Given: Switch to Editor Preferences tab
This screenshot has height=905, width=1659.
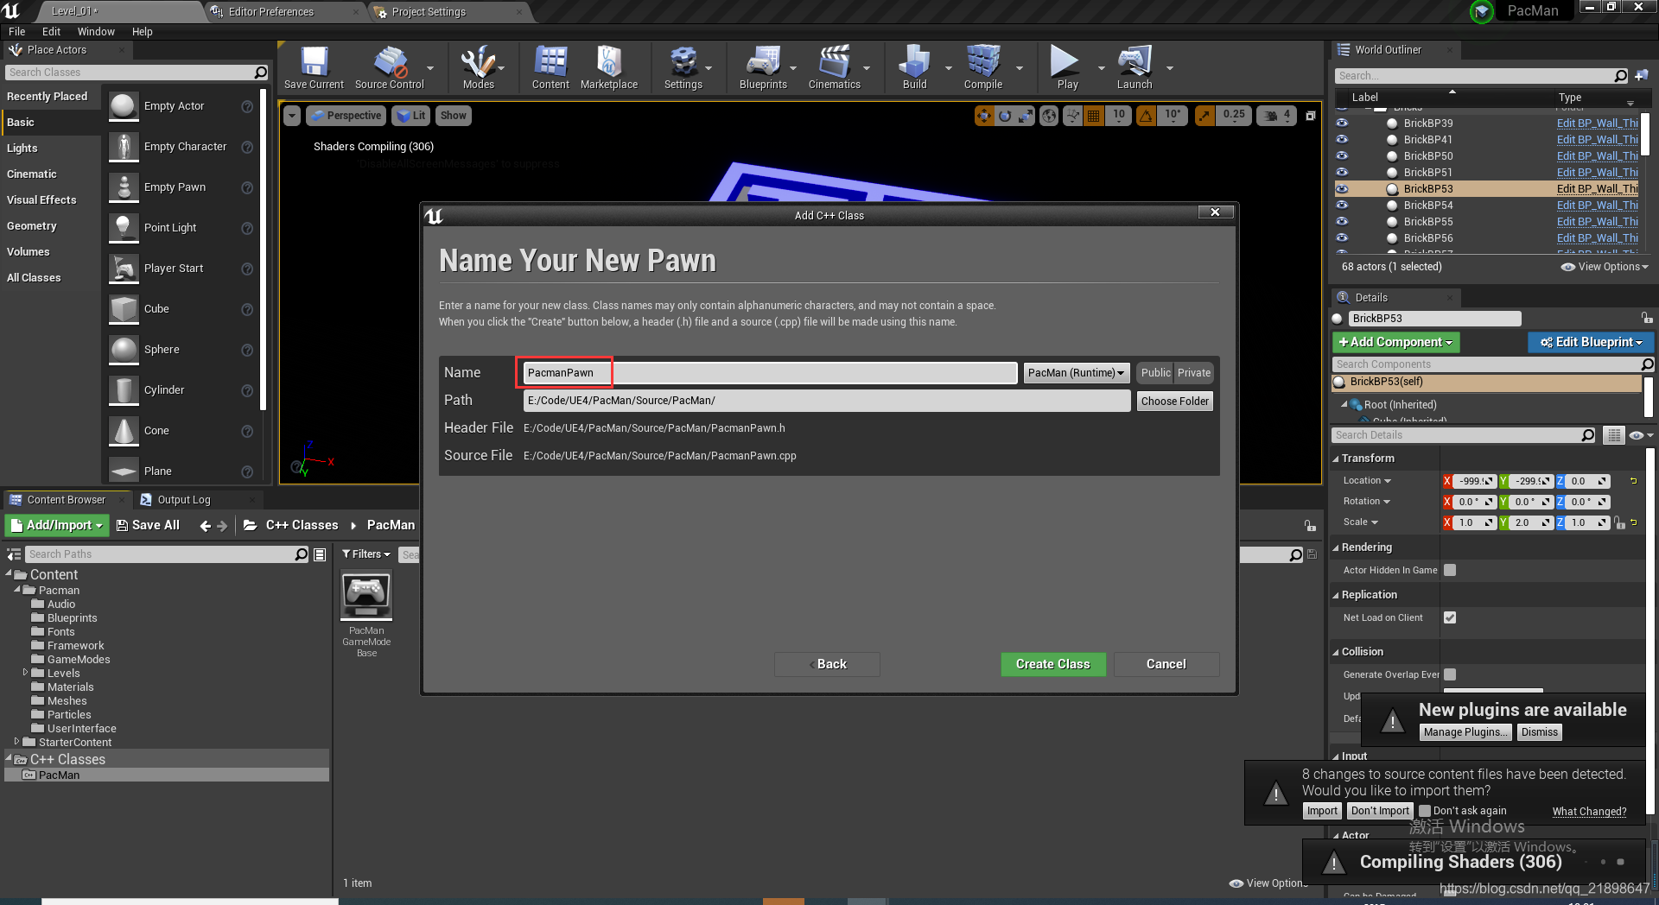Looking at the screenshot, I should (x=270, y=12).
